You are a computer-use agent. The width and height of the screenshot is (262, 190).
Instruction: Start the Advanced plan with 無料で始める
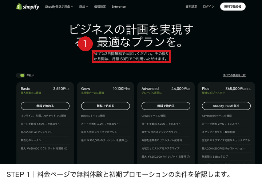pos(166,106)
